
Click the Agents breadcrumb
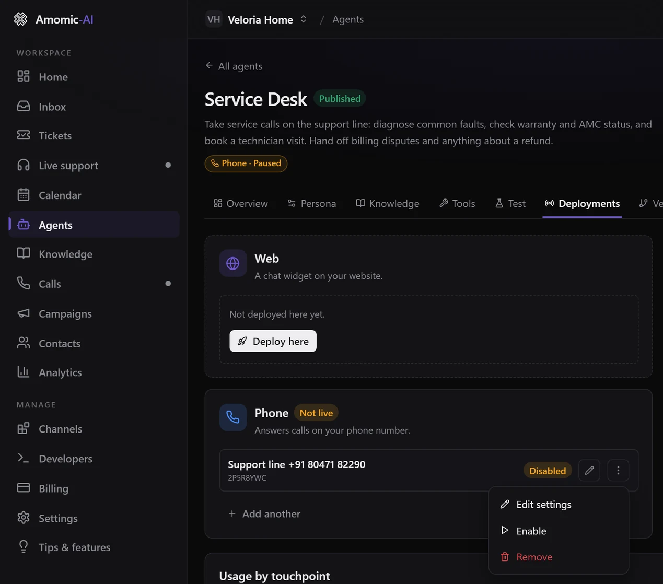tap(348, 19)
